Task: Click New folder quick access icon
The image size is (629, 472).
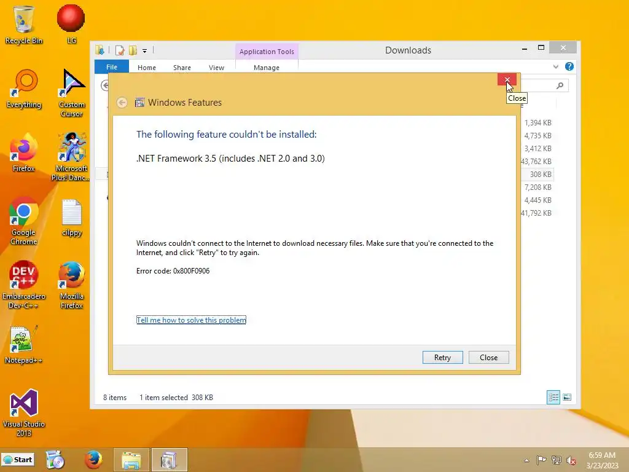Action: [133, 50]
